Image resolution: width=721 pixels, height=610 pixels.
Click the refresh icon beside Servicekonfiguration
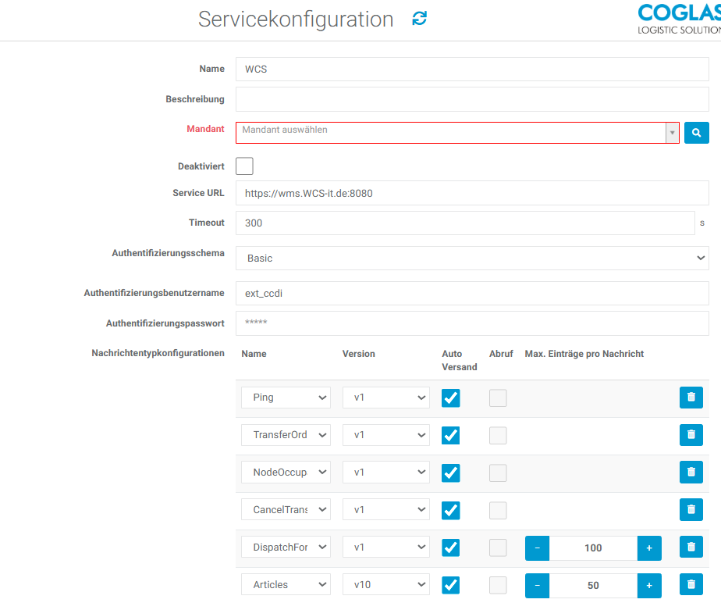point(420,19)
